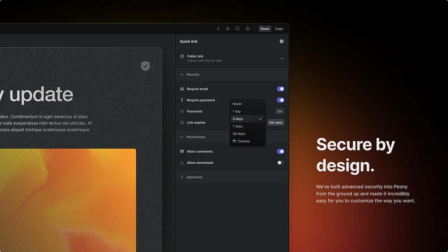Viewport: 448px width, 252px height.
Task: Click the key icon beside Require password
Action: pos(182,100)
